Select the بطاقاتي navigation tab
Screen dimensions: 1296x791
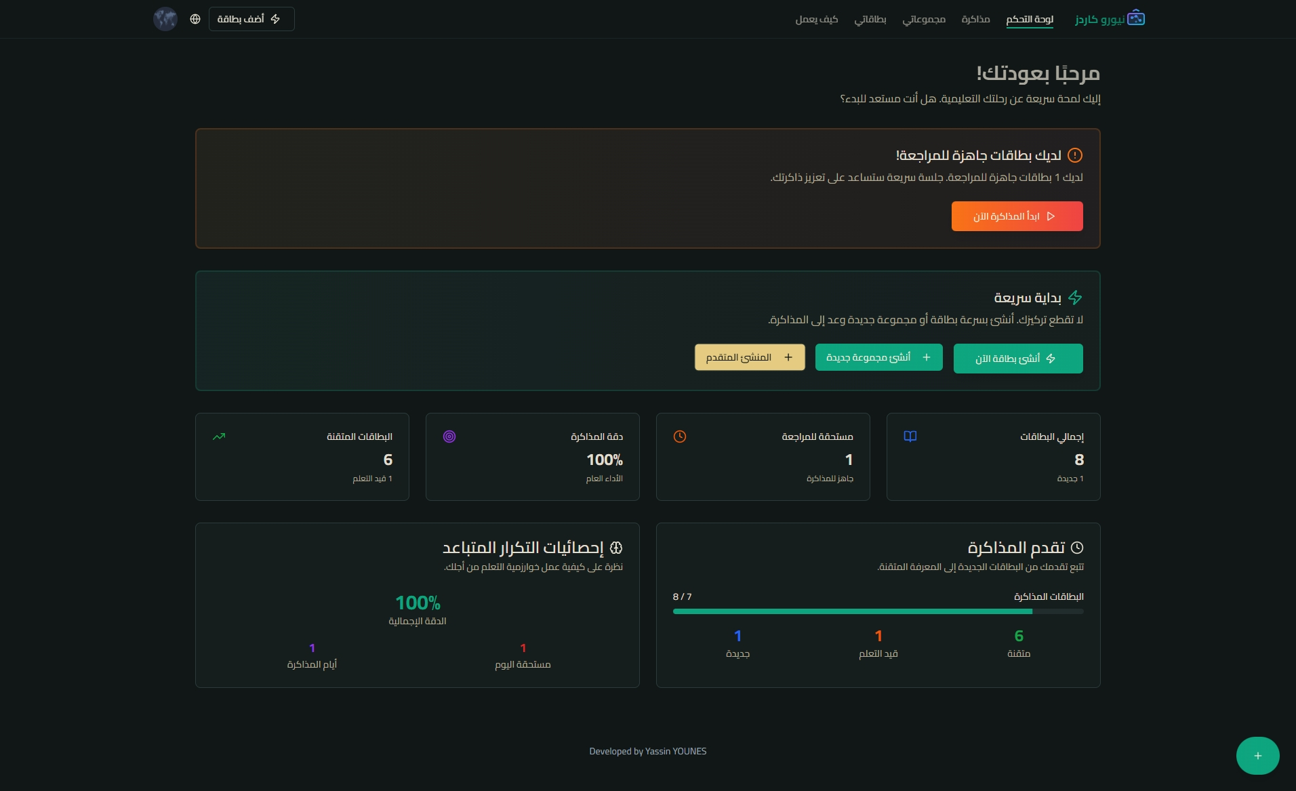pos(870,19)
